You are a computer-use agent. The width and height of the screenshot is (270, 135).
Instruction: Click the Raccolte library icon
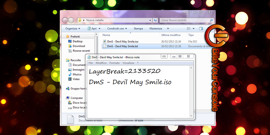click(x=68, y=60)
